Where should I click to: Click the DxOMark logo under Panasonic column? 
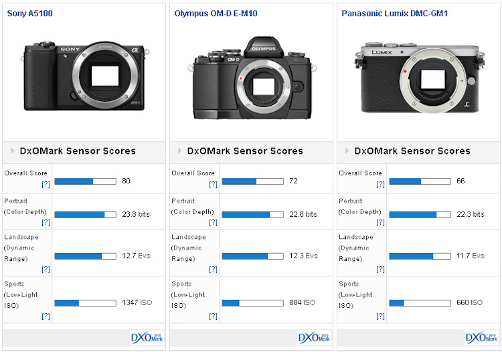tap(480, 337)
